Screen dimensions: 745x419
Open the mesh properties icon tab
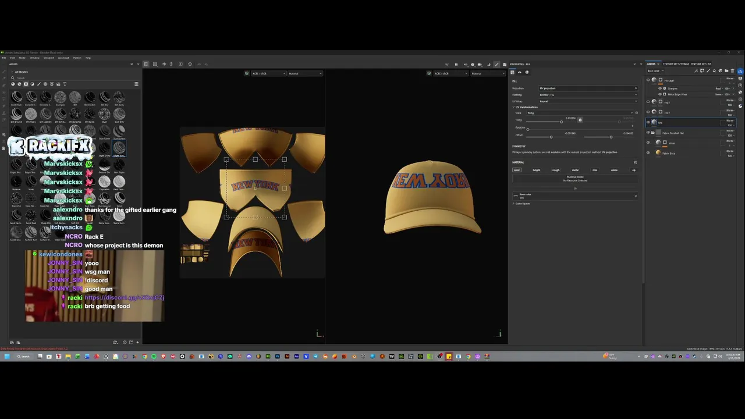click(x=520, y=72)
